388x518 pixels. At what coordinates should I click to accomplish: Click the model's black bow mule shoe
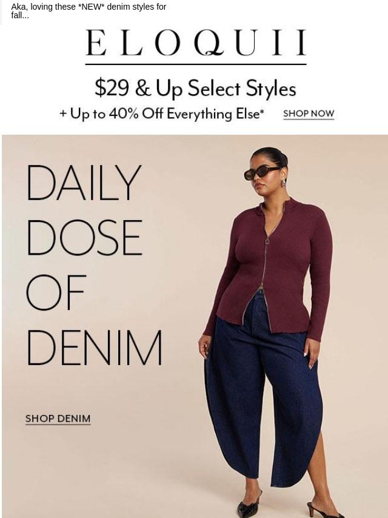coord(249,506)
